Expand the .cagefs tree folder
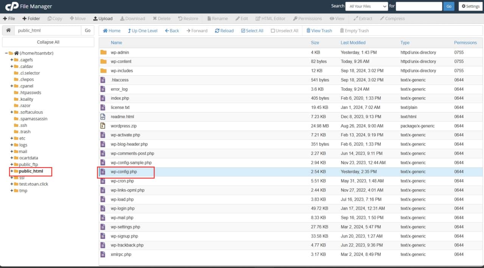Viewport: 484px width, 268px height. click(12, 60)
